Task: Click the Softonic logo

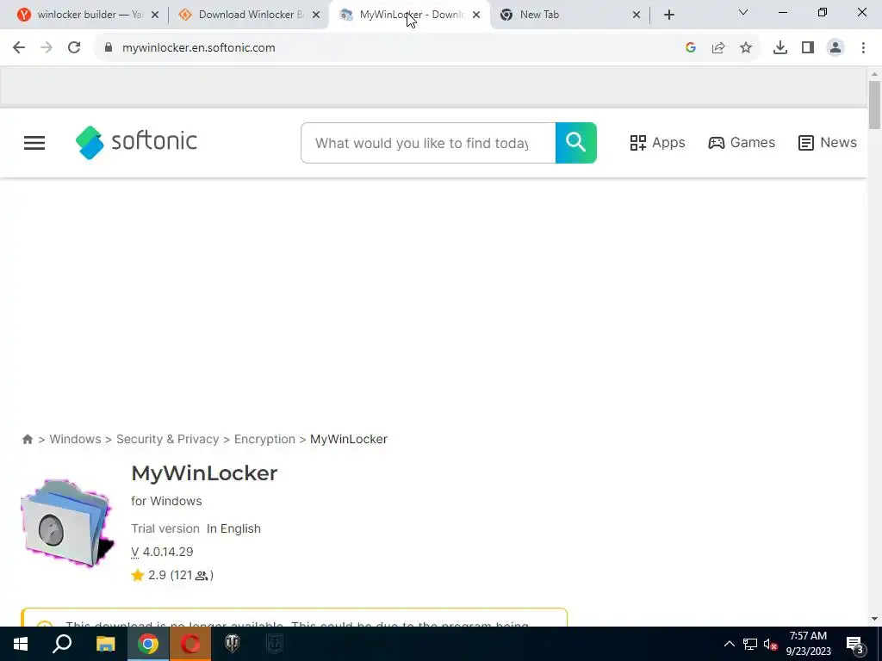Action: click(137, 142)
